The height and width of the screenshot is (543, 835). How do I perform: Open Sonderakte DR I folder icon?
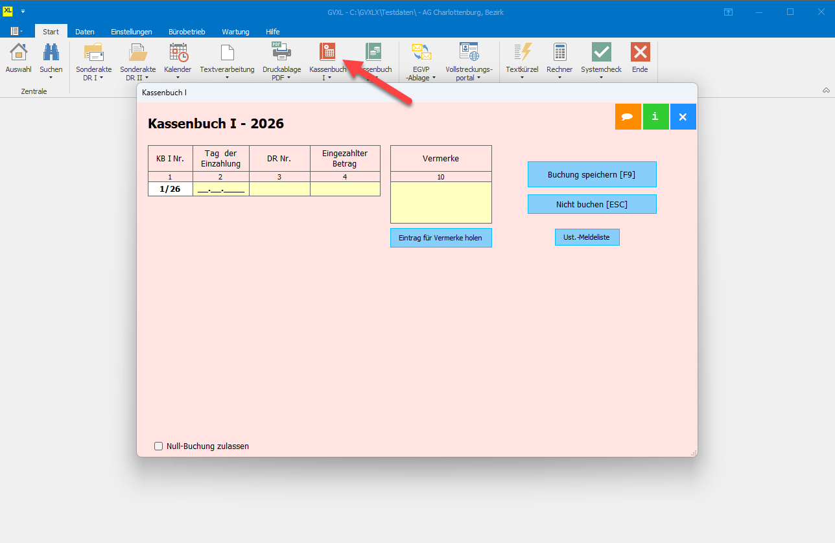point(93,52)
